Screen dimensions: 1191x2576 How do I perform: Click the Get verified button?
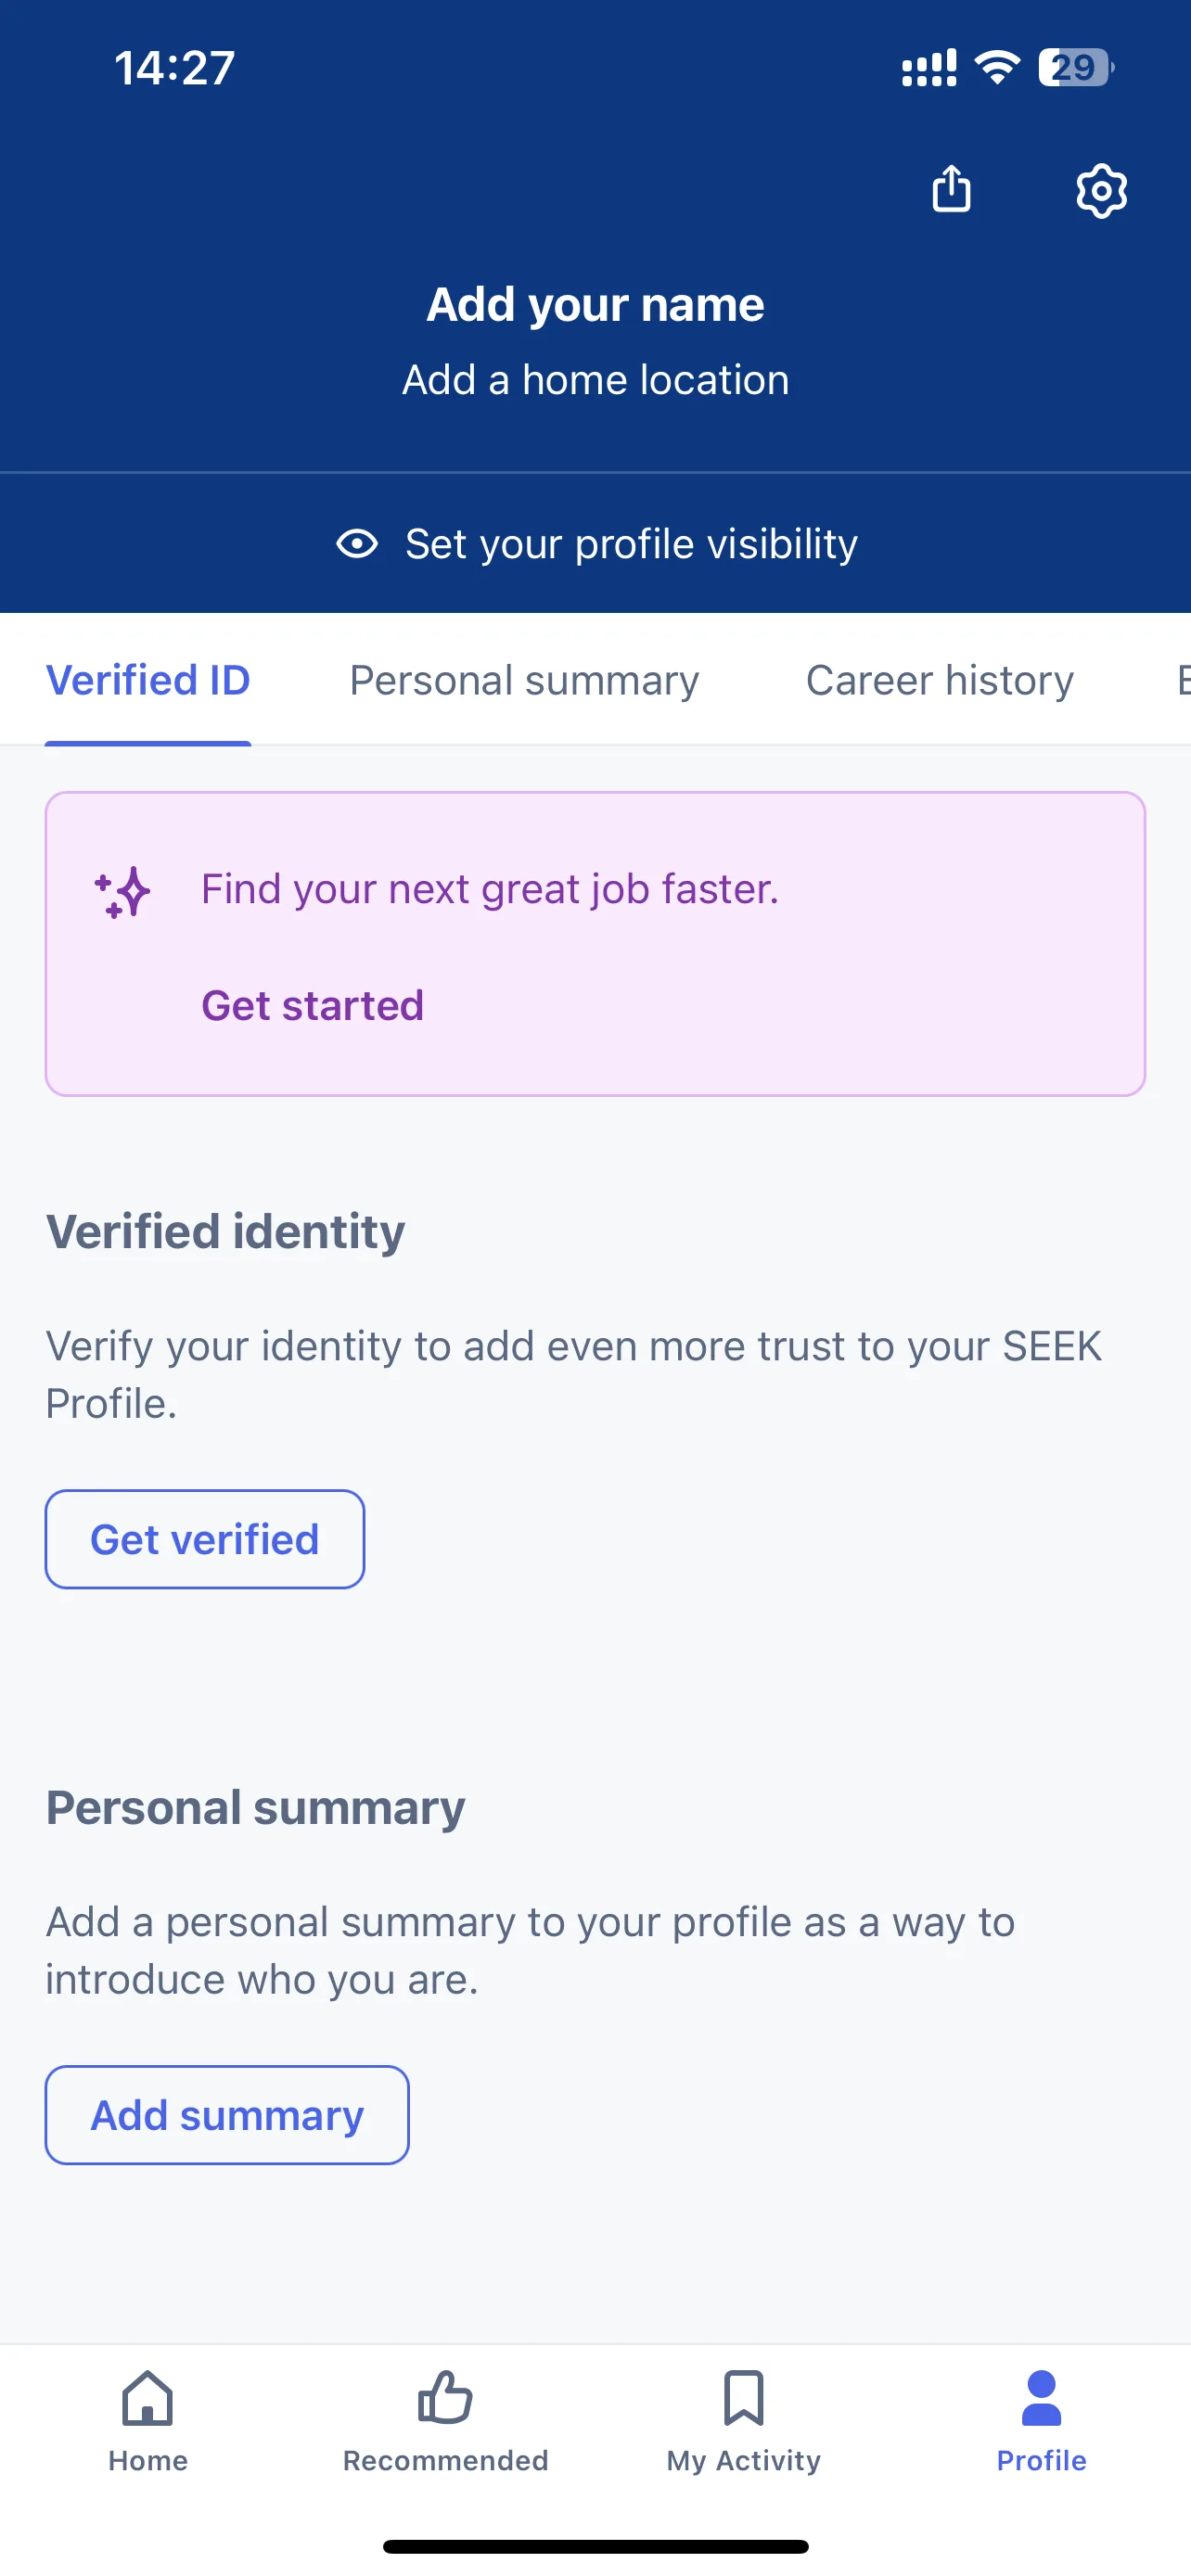click(x=205, y=1539)
